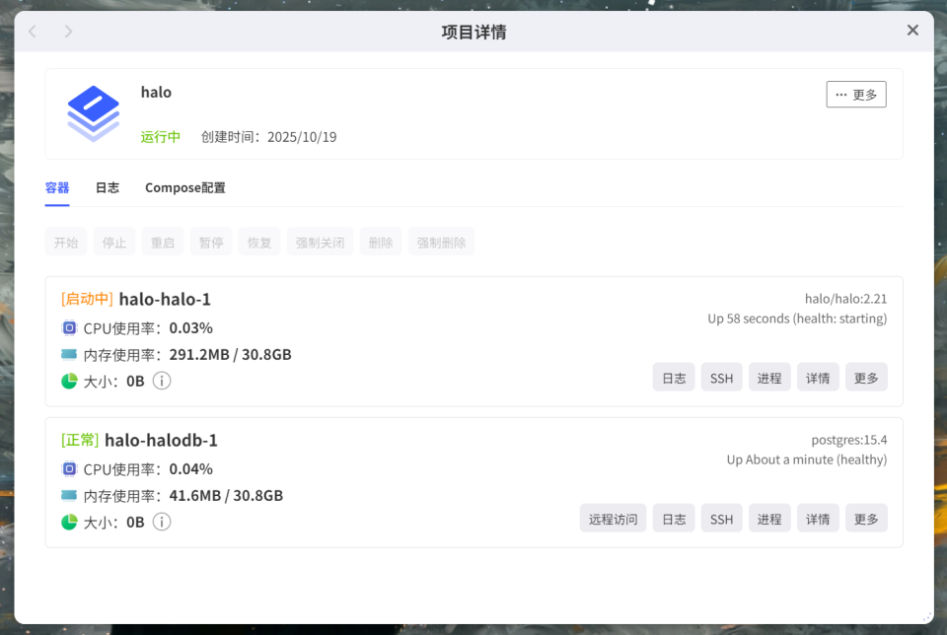Click the memory icon for halo-halo-1
The width and height of the screenshot is (947, 635).
(x=69, y=354)
